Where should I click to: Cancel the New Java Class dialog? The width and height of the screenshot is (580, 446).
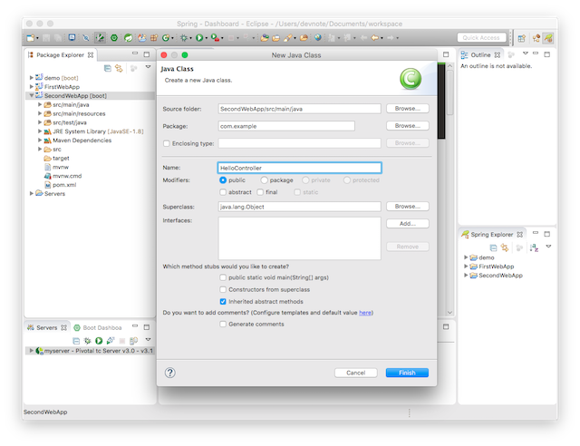pos(356,373)
